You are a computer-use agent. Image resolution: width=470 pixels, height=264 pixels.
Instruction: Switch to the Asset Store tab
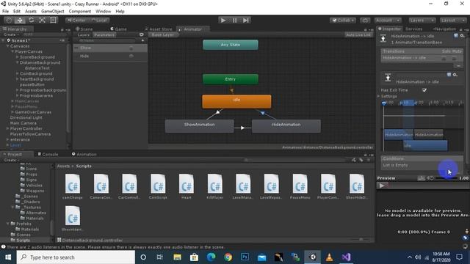tap(159, 29)
